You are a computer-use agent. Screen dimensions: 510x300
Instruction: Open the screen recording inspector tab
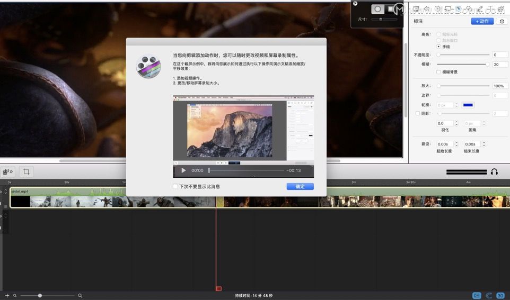pyautogui.click(x=448, y=9)
